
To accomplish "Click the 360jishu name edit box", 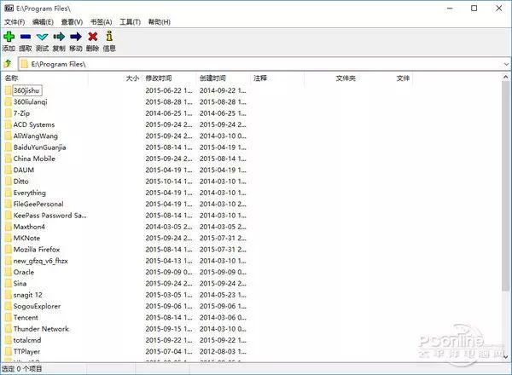I will pos(27,90).
